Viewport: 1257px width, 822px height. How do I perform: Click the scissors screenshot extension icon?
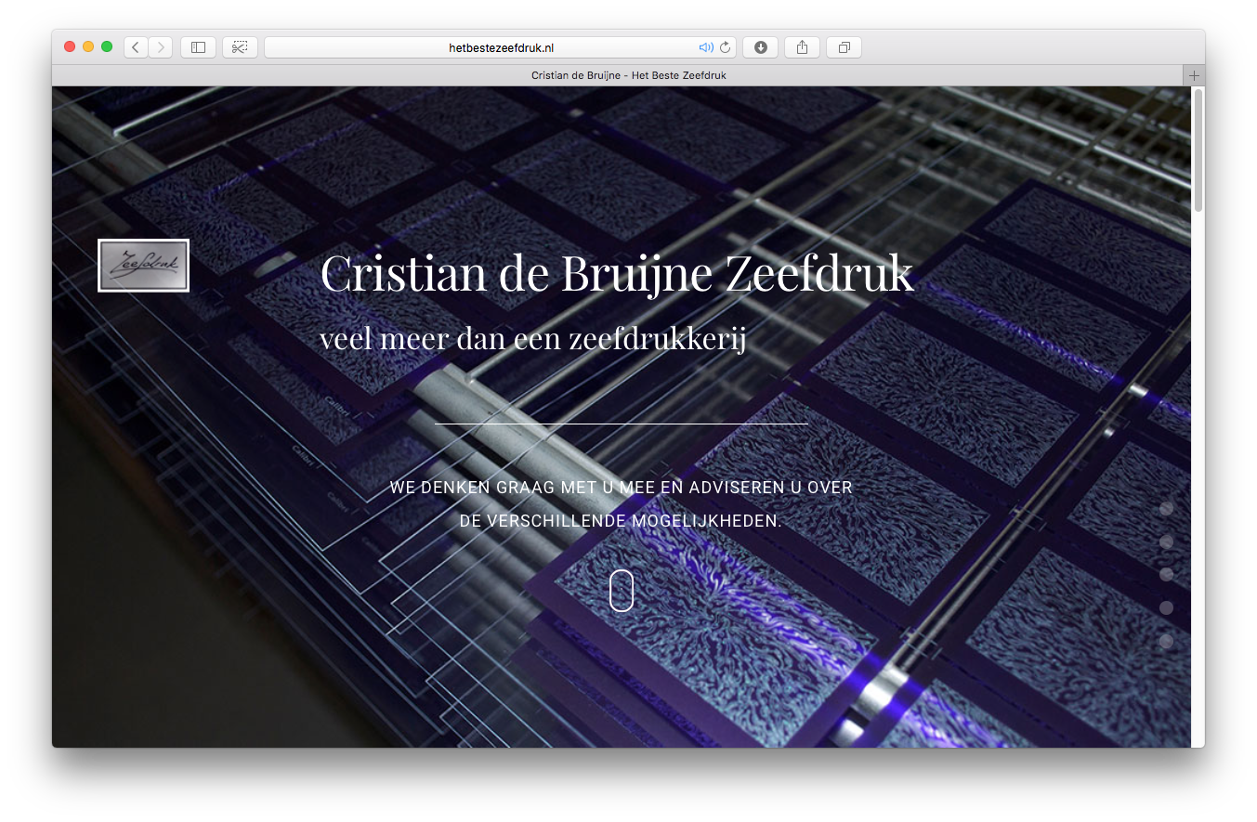[x=240, y=47]
